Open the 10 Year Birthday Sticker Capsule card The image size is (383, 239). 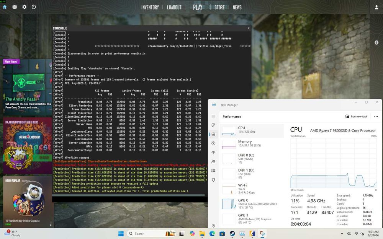coord(28,202)
